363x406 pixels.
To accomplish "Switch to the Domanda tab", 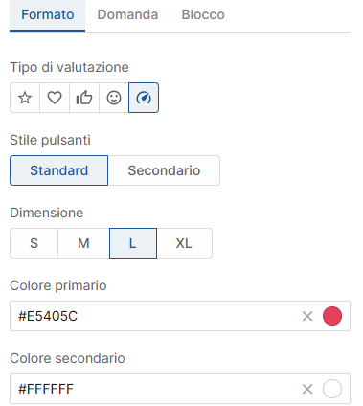I will tap(127, 15).
